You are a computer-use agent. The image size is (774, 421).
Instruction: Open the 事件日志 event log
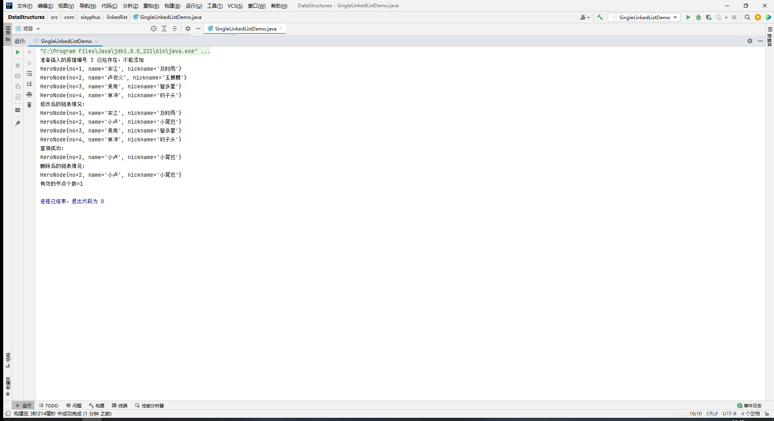pos(749,405)
